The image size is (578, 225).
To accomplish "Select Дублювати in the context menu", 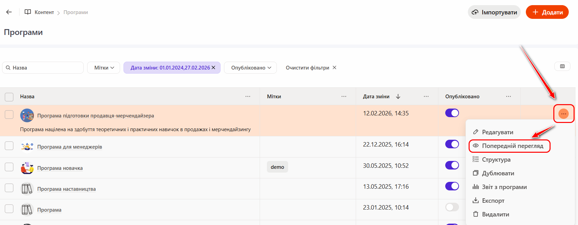I will [498, 173].
